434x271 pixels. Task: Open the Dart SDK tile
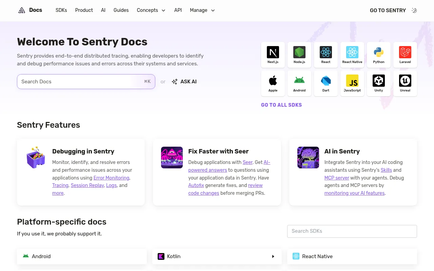(x=326, y=83)
